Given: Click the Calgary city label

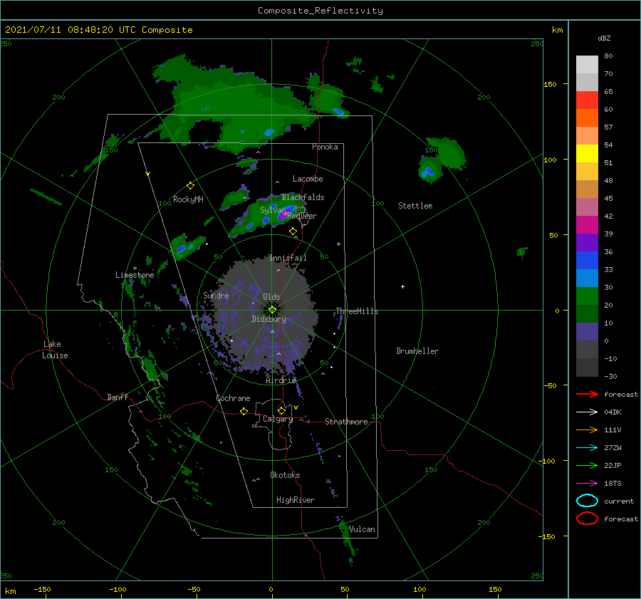Looking at the screenshot, I should 278,419.
